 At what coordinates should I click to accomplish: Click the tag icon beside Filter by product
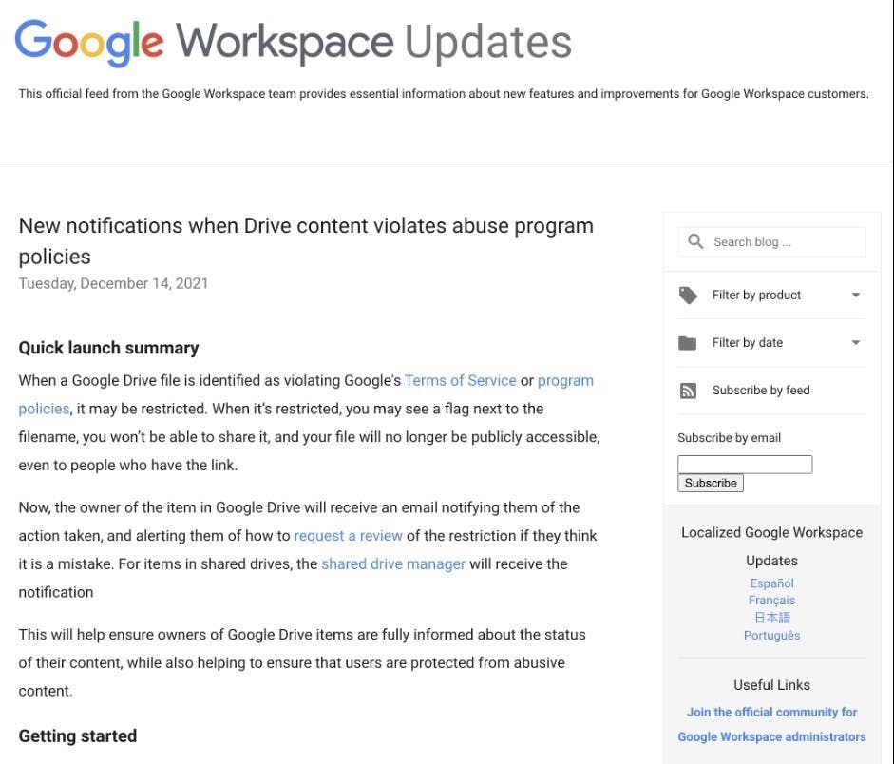click(688, 296)
